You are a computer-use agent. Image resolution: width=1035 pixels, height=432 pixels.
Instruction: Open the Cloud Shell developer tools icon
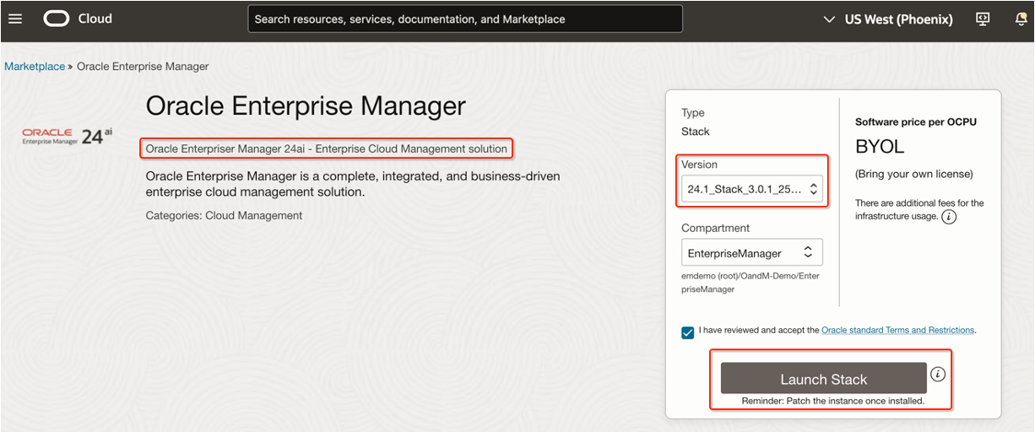point(982,19)
